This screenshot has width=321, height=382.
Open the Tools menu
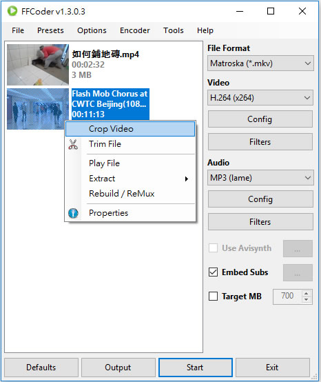click(x=174, y=30)
